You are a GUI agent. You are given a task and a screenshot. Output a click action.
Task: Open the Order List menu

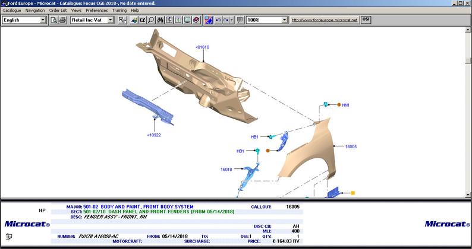click(58, 11)
